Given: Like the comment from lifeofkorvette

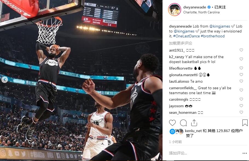Looking at the screenshot, I should (x=241, y=68).
